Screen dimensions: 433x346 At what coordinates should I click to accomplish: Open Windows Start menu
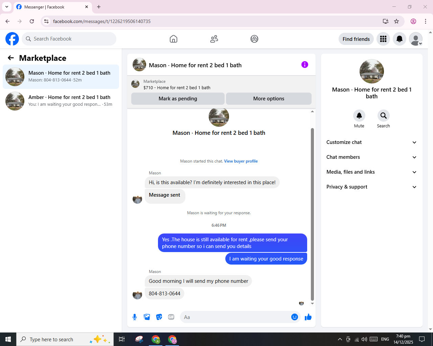(8, 339)
